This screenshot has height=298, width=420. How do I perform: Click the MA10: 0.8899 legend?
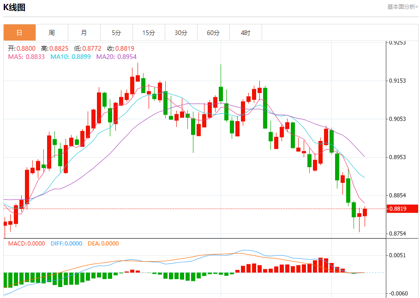(71, 57)
